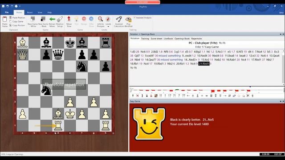This screenshot has height=160, width=285.
Task: Click move 1.d3 in notation
Action: tap(133, 52)
